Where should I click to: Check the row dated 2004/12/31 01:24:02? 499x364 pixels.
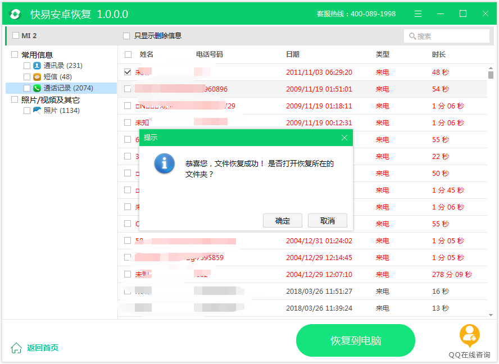click(128, 240)
